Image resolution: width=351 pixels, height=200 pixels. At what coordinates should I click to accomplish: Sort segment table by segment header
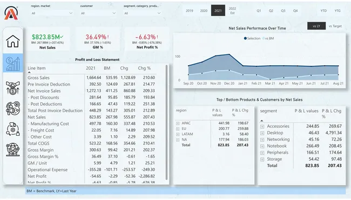click(268, 111)
